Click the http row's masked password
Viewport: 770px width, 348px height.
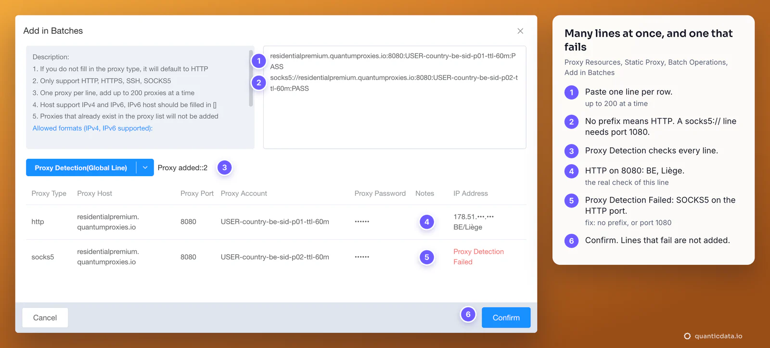362,222
